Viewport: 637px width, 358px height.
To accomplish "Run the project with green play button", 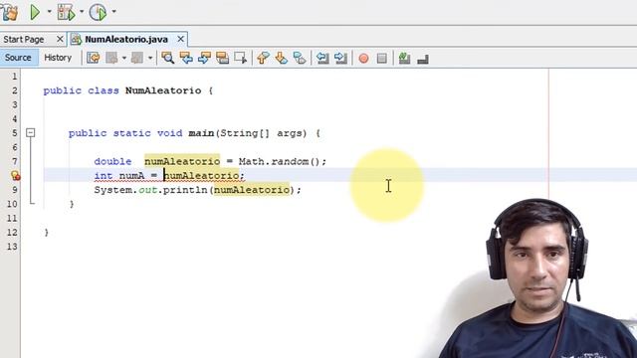I will [35, 12].
